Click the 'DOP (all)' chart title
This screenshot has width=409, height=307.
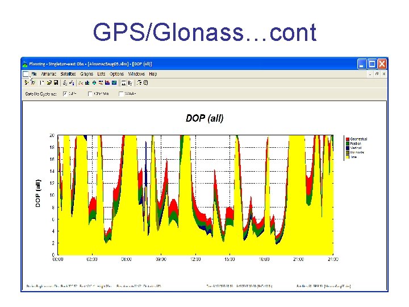click(x=204, y=118)
